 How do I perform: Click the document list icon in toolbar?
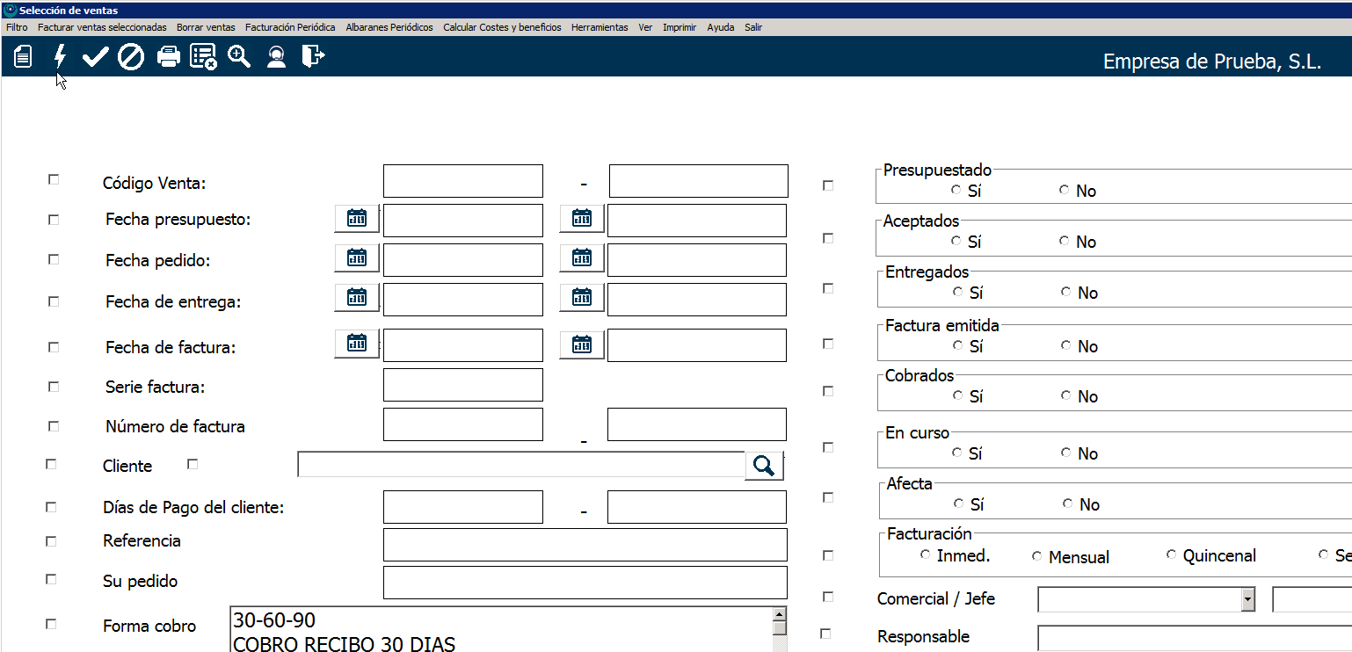coord(24,57)
